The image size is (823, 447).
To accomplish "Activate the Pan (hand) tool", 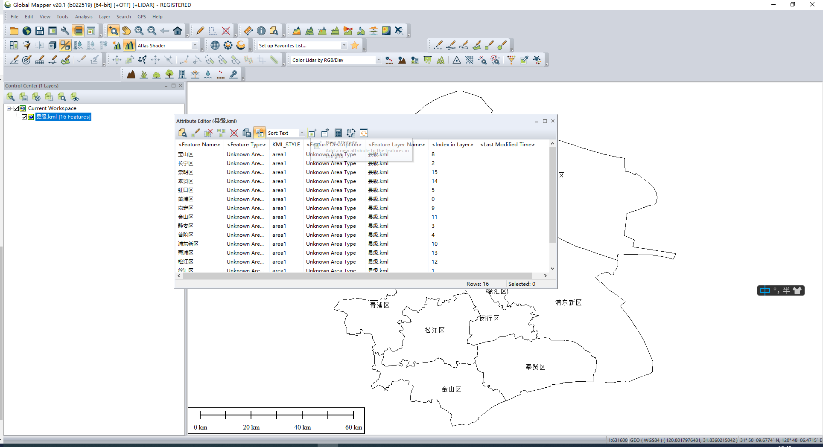I will [126, 31].
